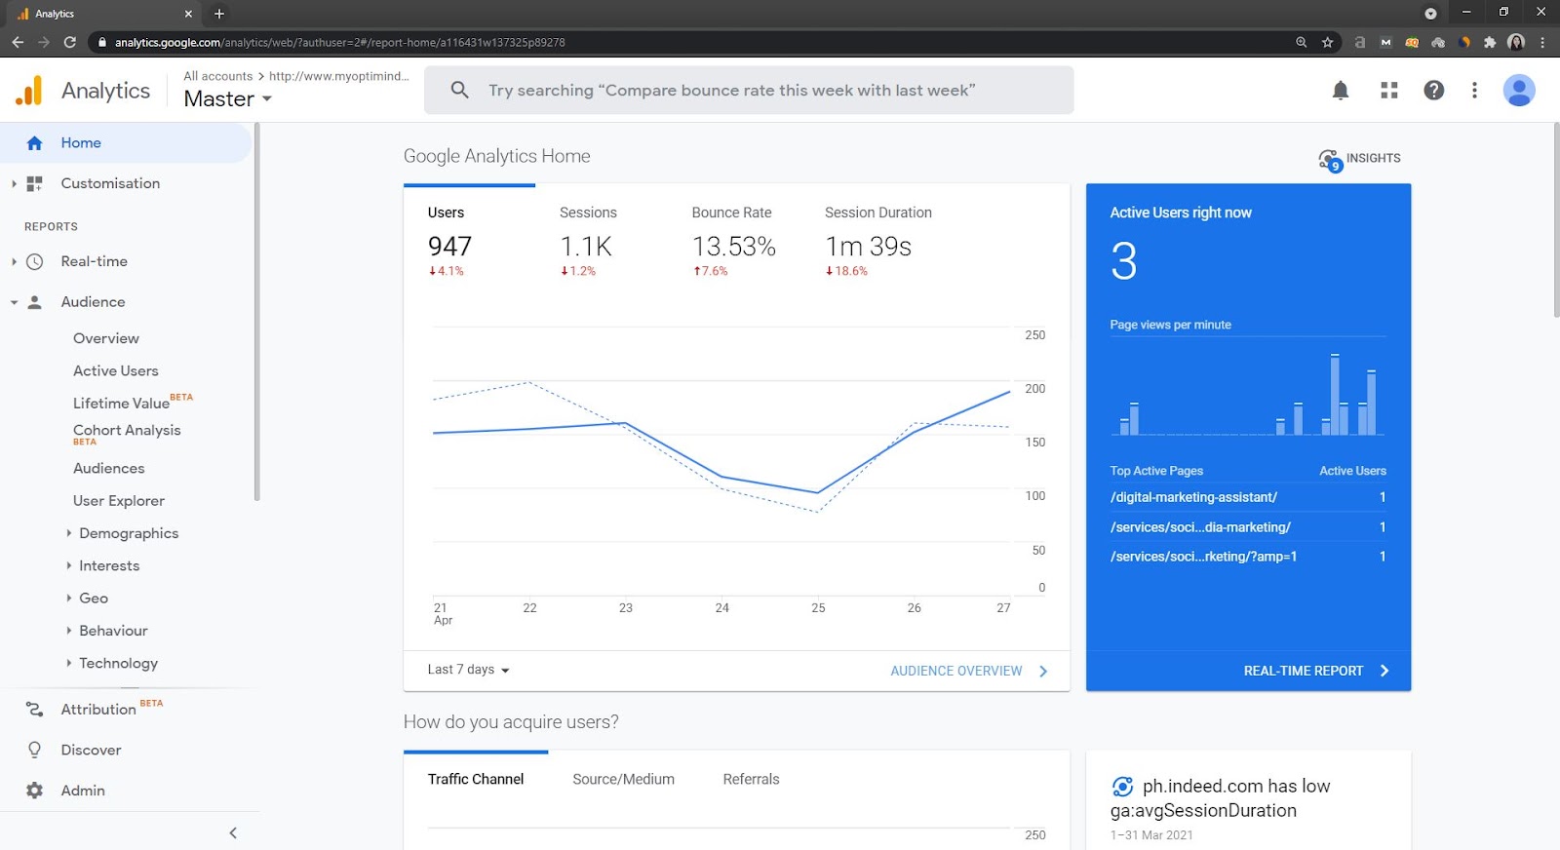Switch to Source/Medium tab
The width and height of the screenshot is (1560, 850).
[x=623, y=779]
